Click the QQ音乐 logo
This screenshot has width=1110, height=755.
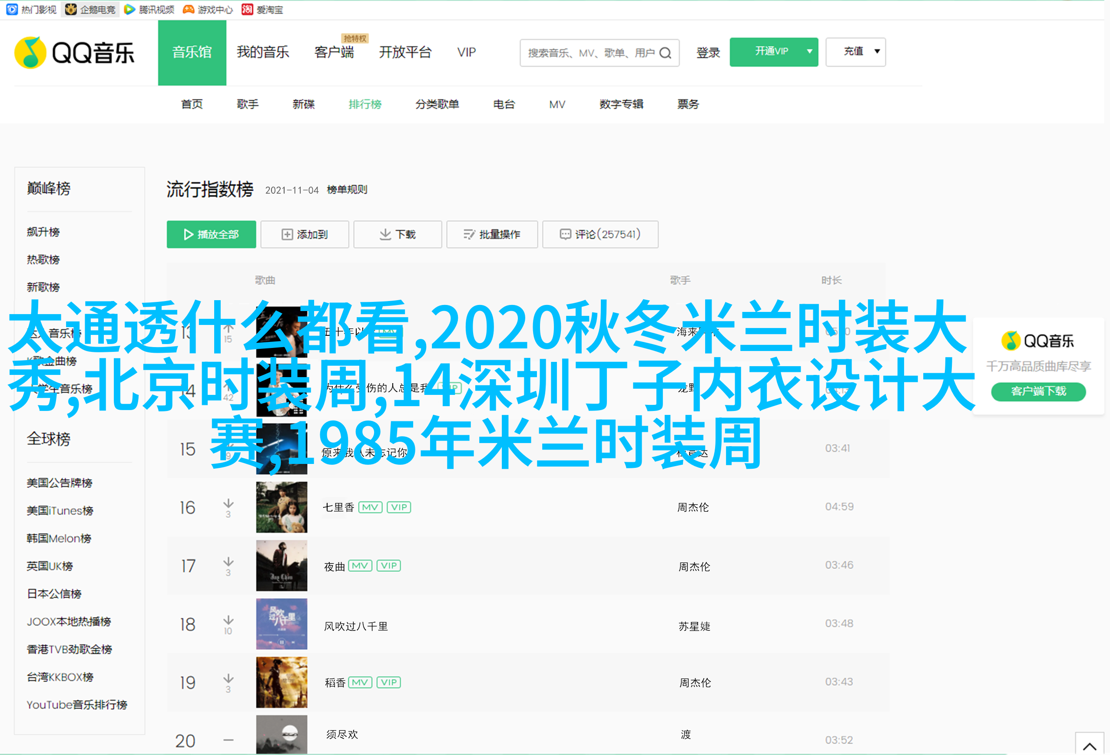(75, 53)
